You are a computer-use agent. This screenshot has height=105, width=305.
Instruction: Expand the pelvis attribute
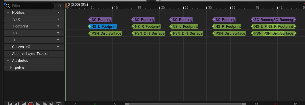pyautogui.click(x=11, y=68)
